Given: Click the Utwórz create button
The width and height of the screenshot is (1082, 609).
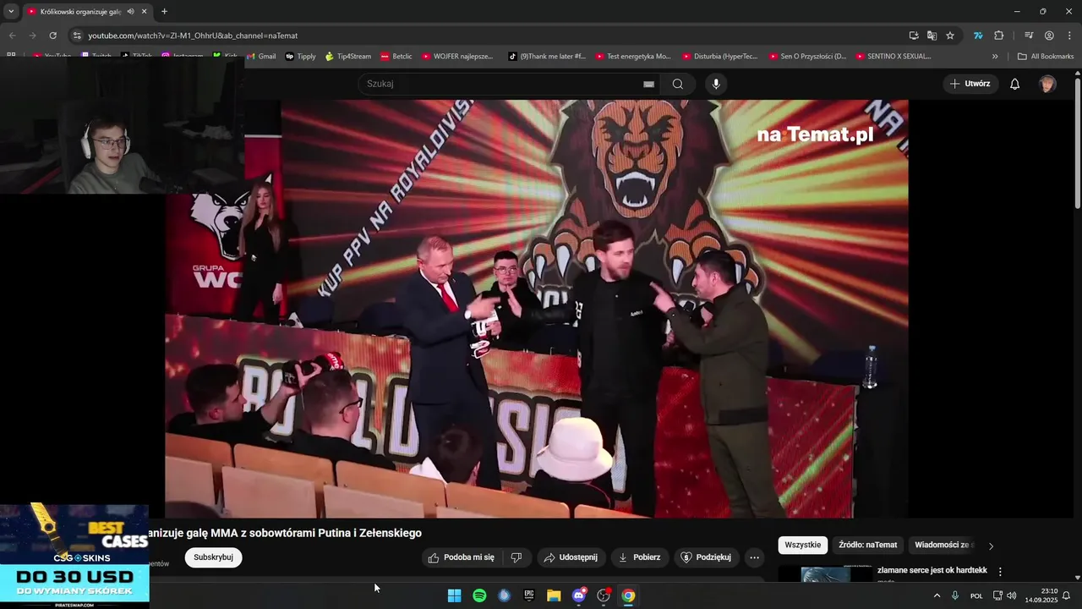Looking at the screenshot, I should click(970, 84).
